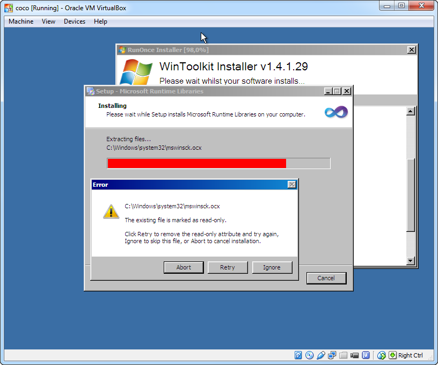Image resolution: width=438 pixels, height=365 pixels.
Task: Click Abort to cancel installation
Action: 184,267
